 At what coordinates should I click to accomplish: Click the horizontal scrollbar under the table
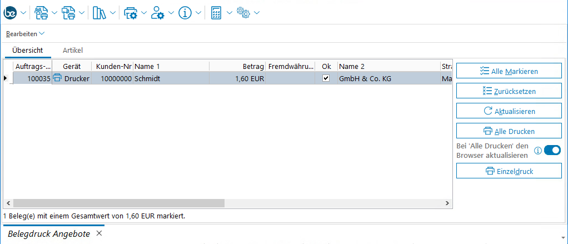pos(118,203)
